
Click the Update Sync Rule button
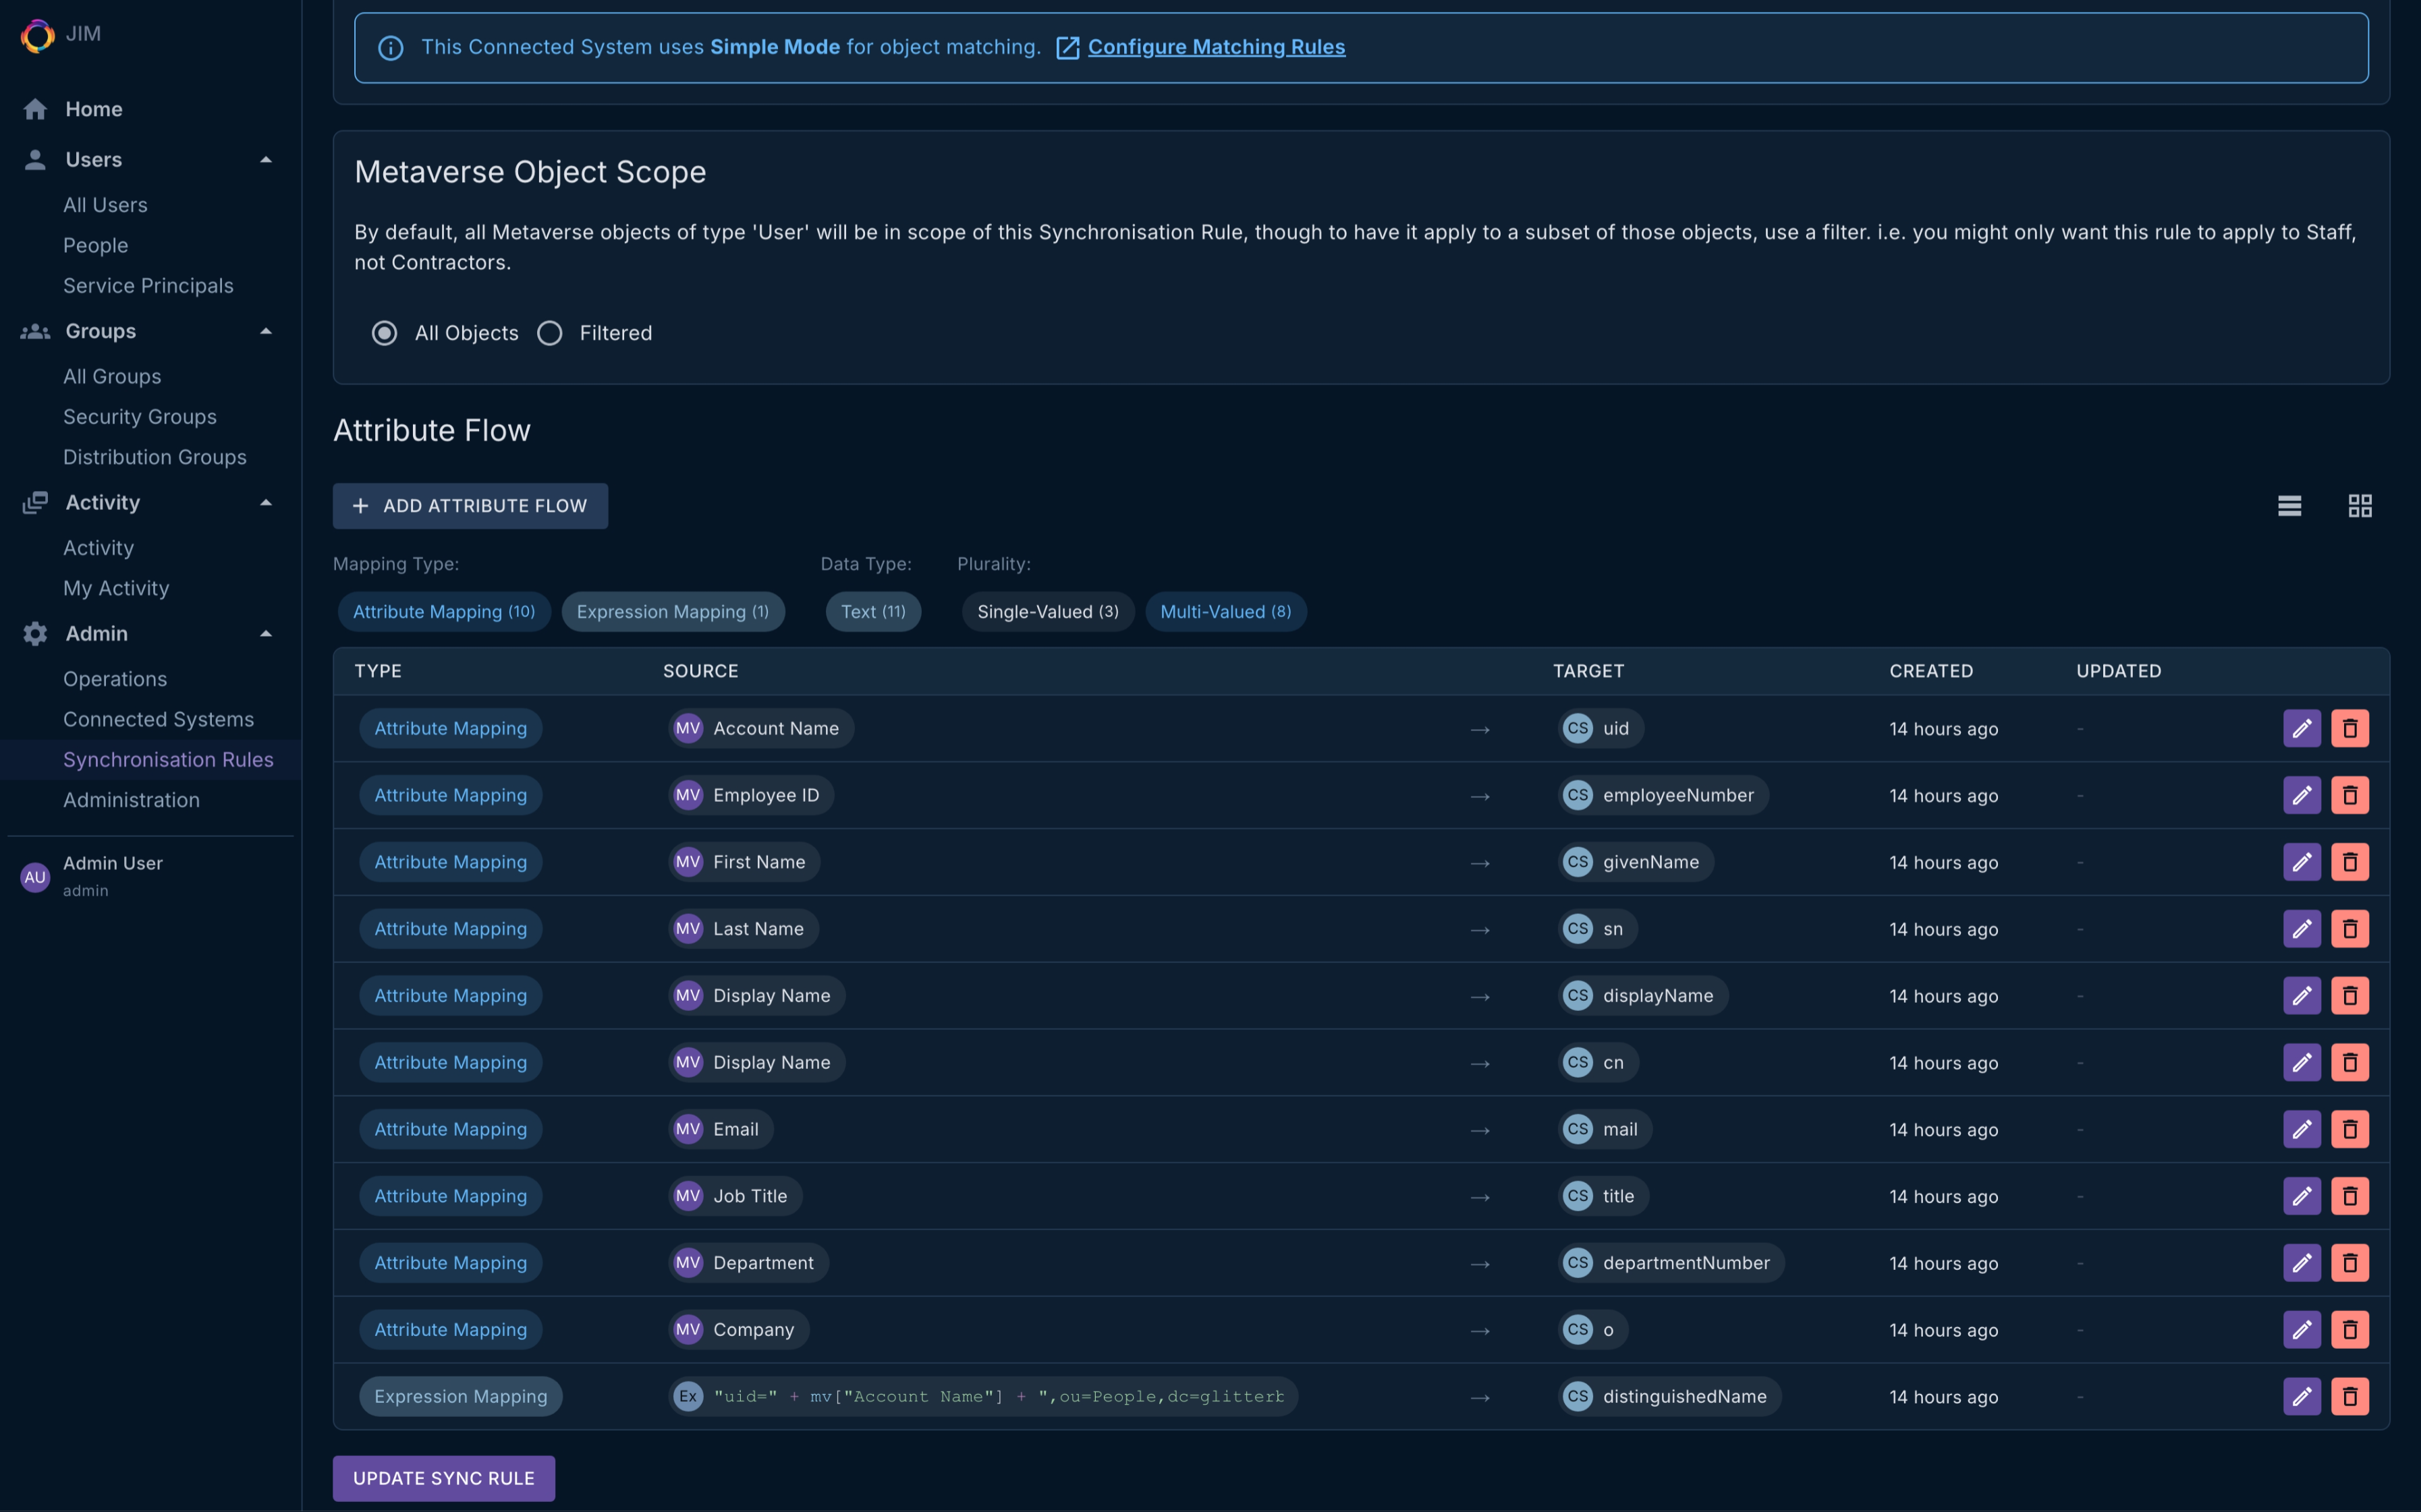pyautogui.click(x=443, y=1478)
